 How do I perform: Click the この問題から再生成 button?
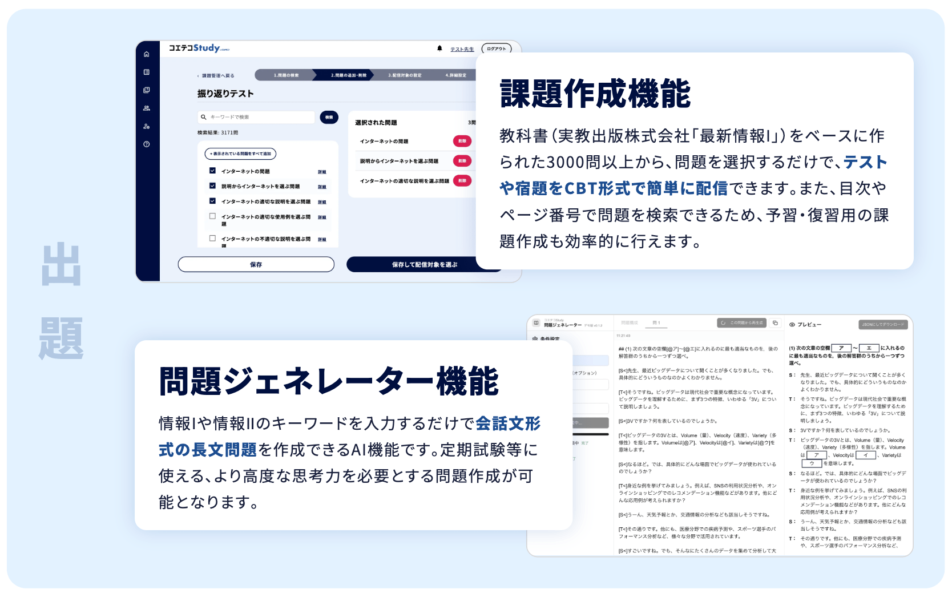pos(742,323)
